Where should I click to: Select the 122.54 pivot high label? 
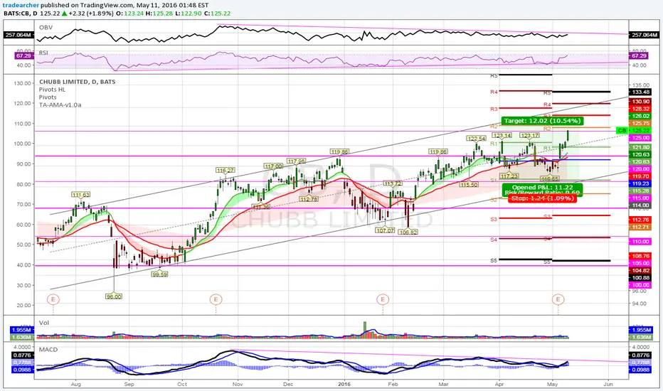tap(476, 139)
